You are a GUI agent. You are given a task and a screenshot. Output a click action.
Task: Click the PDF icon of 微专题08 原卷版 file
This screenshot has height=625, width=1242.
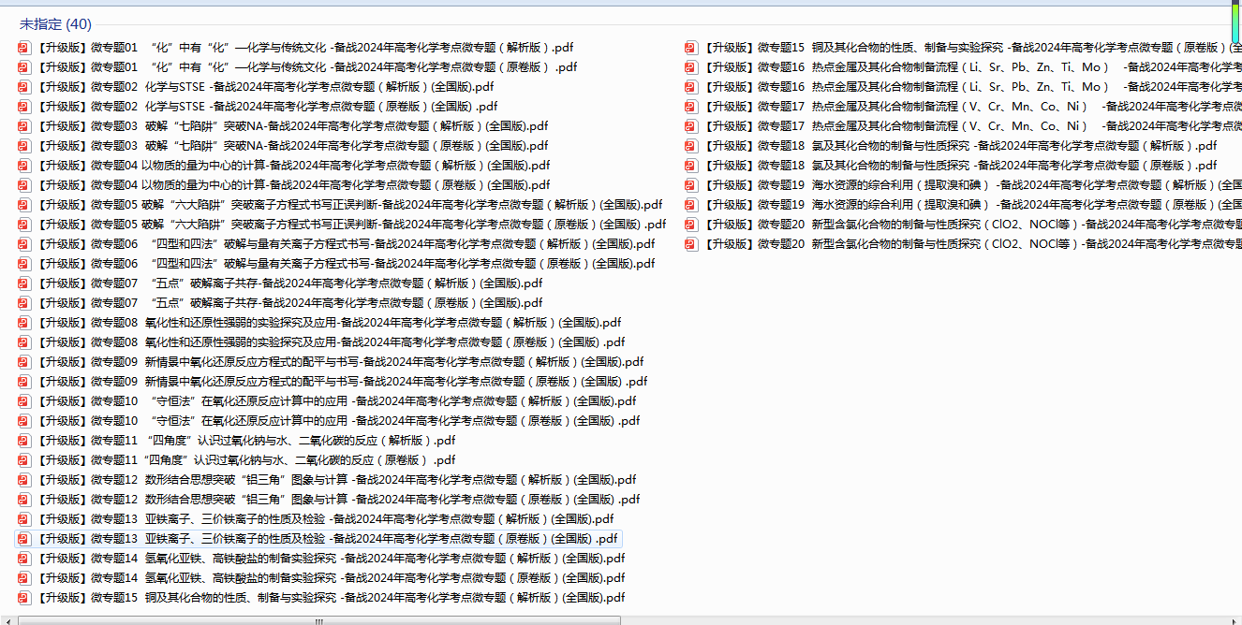coord(24,342)
